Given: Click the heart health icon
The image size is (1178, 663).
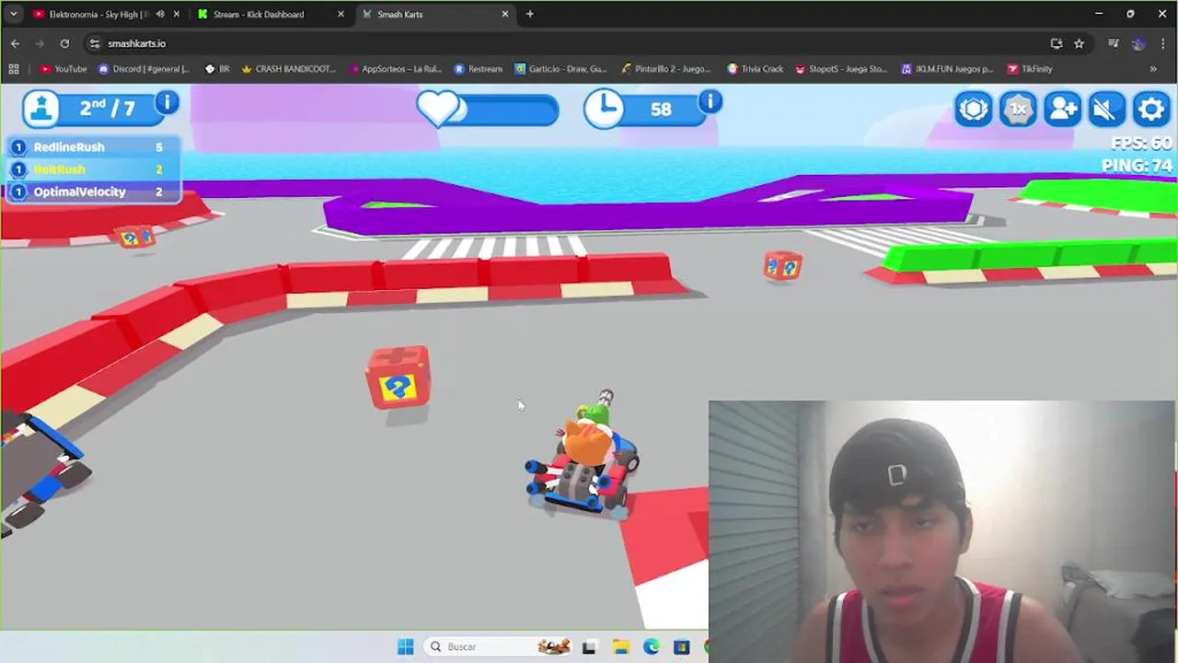Looking at the screenshot, I should (439, 109).
